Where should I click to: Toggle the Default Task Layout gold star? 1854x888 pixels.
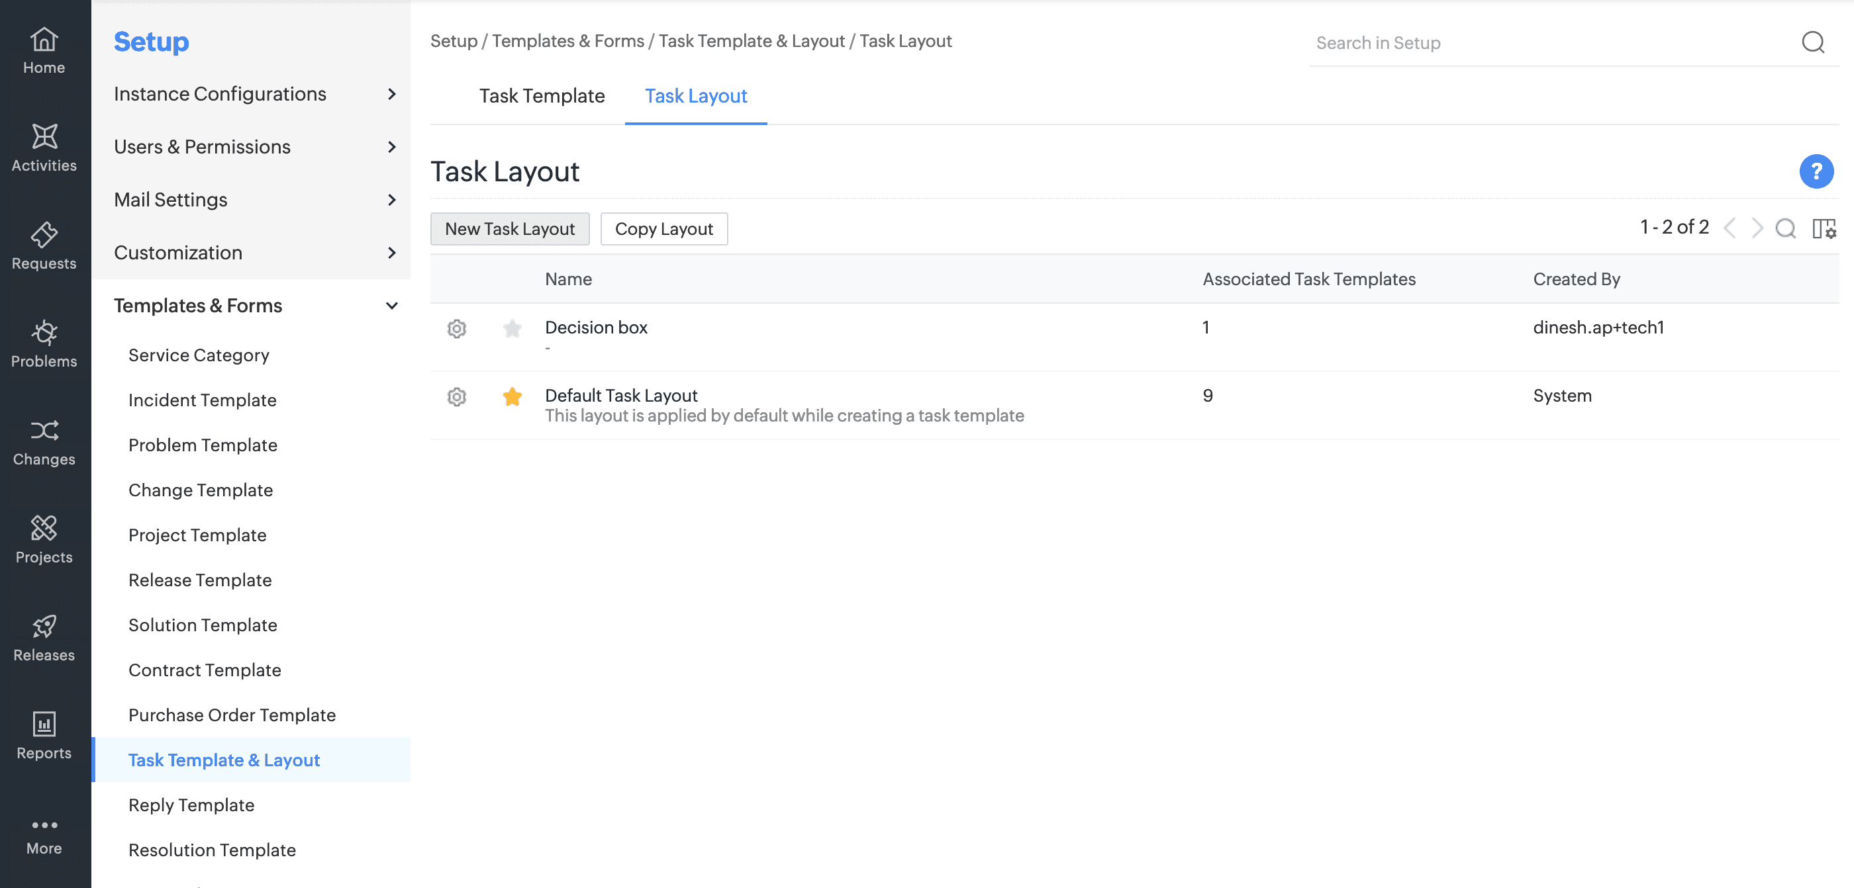(512, 397)
